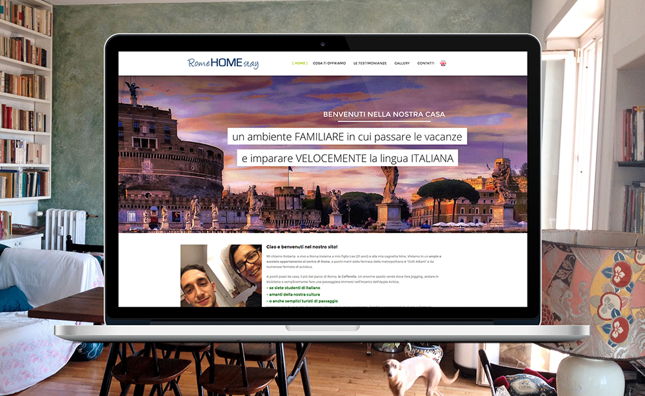Click 'amanti della nostra cultura' line

click(296, 294)
